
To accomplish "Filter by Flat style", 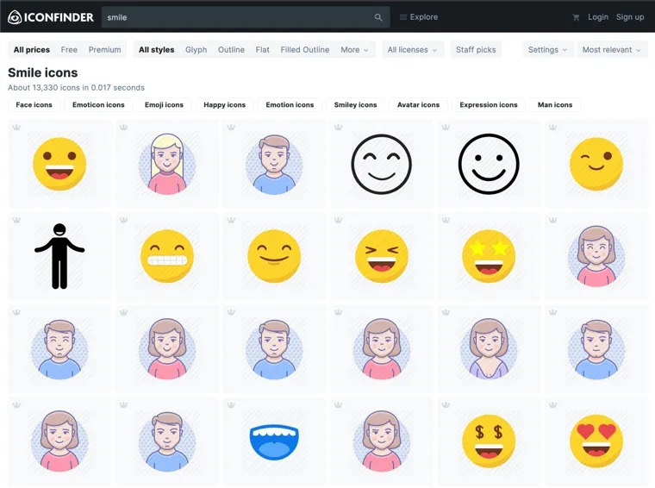I will click(x=262, y=50).
